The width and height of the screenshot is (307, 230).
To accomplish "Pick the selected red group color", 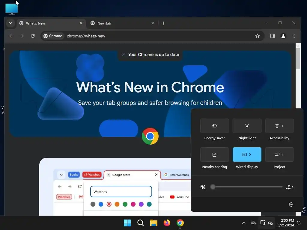I will point(109,204).
